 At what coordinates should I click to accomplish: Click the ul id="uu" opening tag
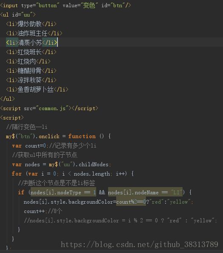coord(18,15)
